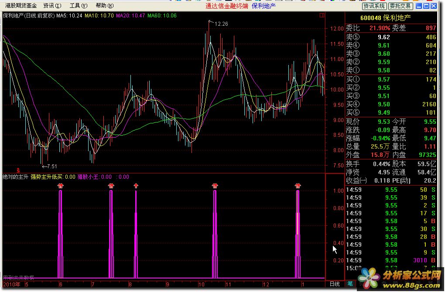Click the red buy arrow in late December
Screen dimensions: 445x292
(298, 186)
